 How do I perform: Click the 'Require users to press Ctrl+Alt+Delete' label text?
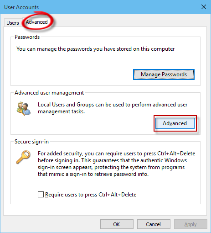[x=91, y=195]
